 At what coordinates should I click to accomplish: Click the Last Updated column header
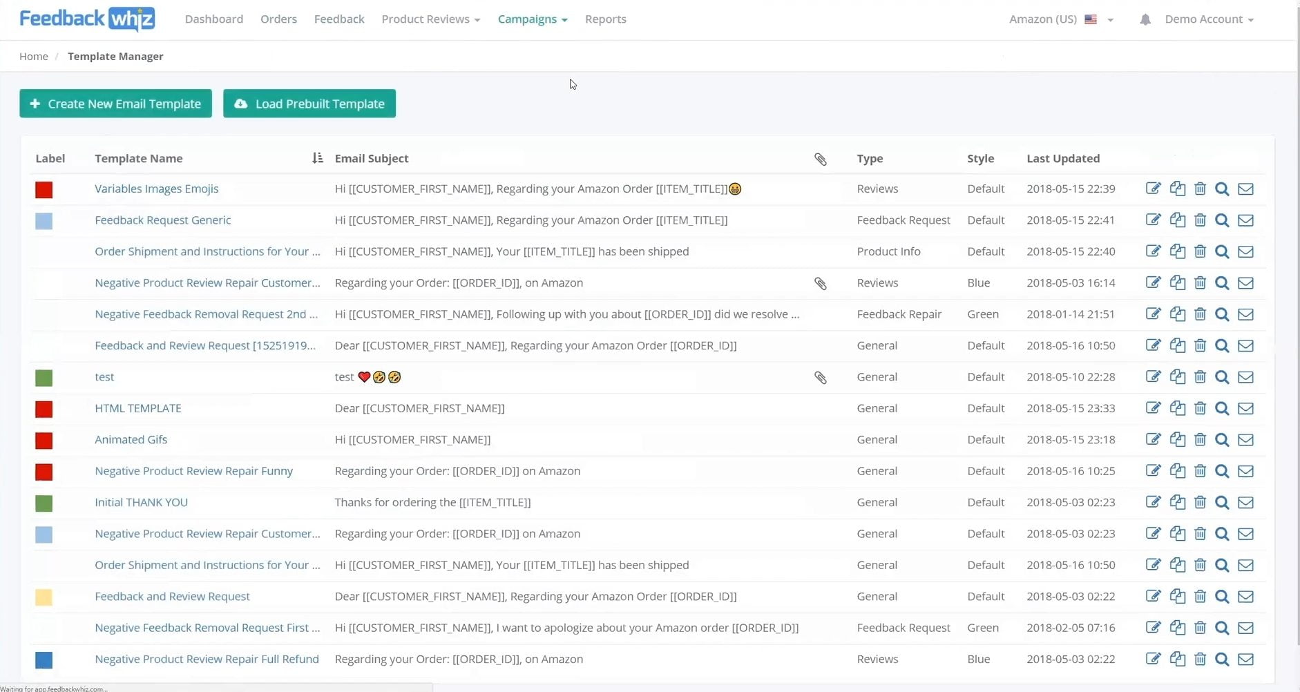[1062, 158]
